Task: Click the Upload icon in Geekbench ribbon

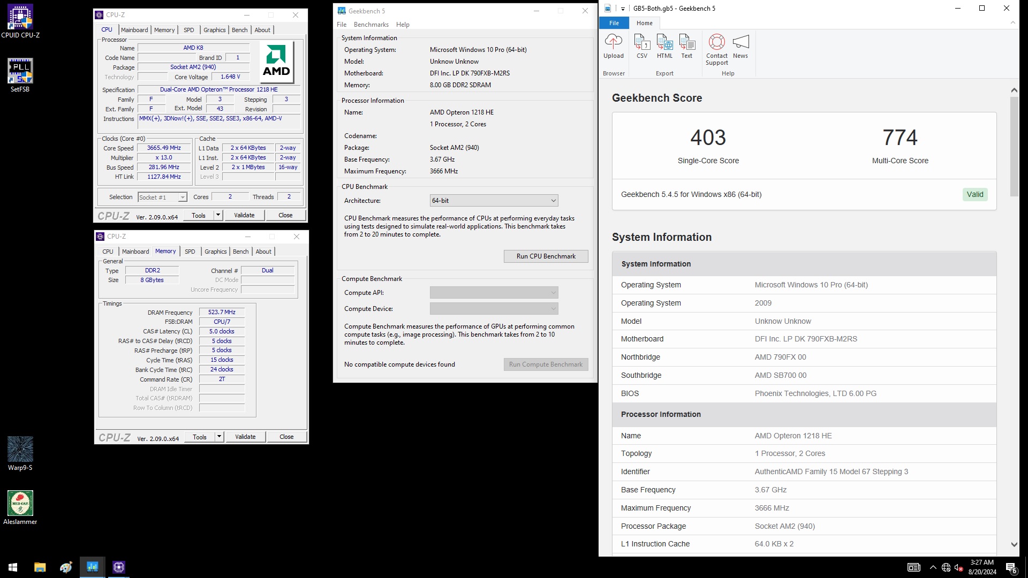Action: pos(614,46)
